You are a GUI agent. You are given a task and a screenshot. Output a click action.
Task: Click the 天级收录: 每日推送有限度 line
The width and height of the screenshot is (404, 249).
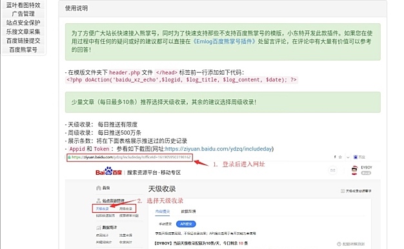point(101,124)
